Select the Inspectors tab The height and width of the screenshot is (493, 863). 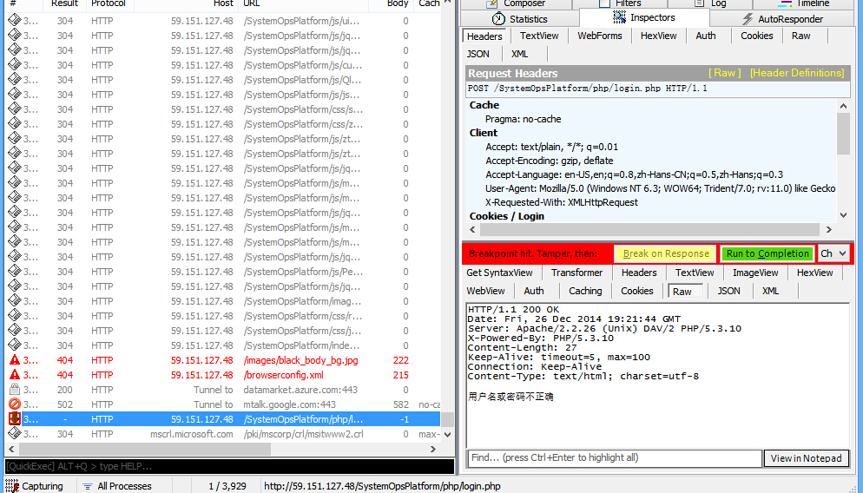click(644, 17)
